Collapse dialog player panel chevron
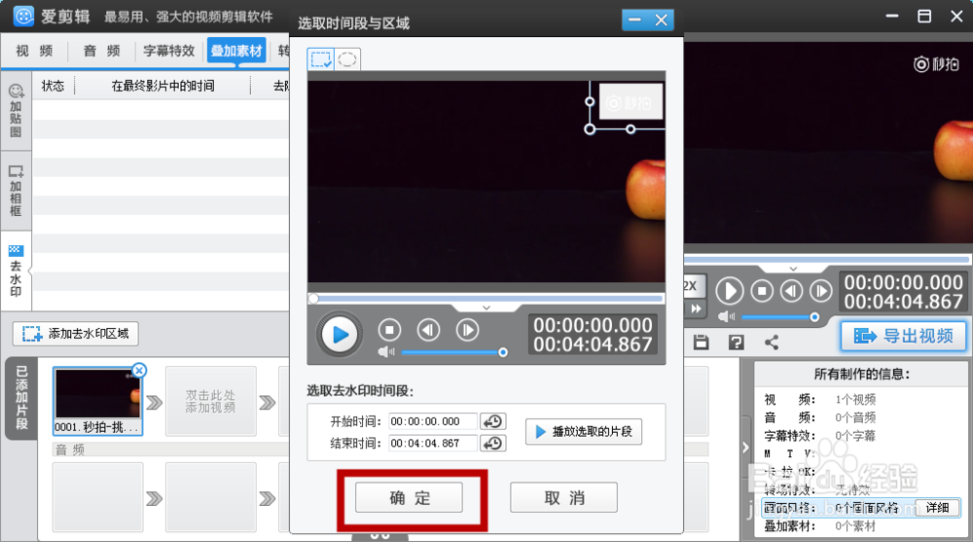This screenshot has width=973, height=542. [x=486, y=307]
